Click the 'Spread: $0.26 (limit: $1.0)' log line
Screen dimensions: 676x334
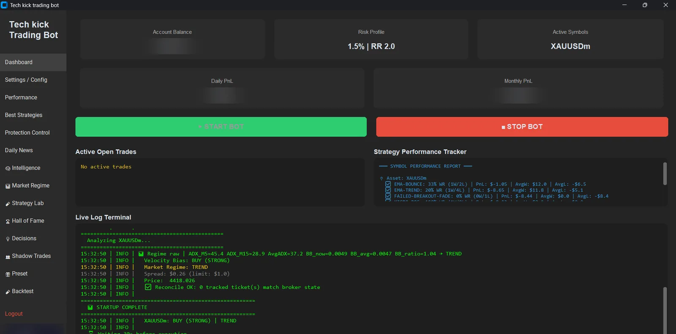coord(187,274)
